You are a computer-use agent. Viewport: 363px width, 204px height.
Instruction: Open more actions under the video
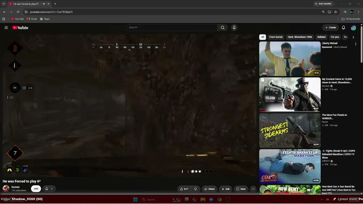(x=253, y=189)
